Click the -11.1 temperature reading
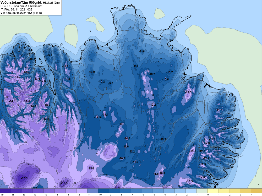Viewport: 262px width, 196px height. (x=67, y=79)
